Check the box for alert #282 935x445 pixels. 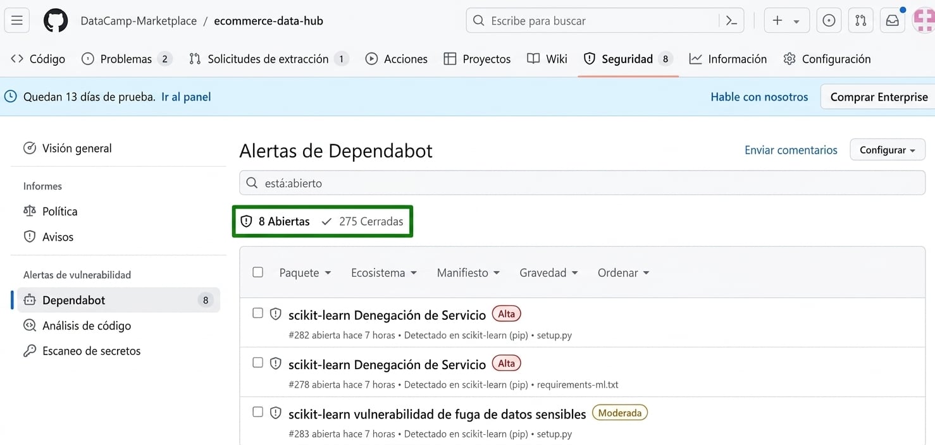pos(257,313)
